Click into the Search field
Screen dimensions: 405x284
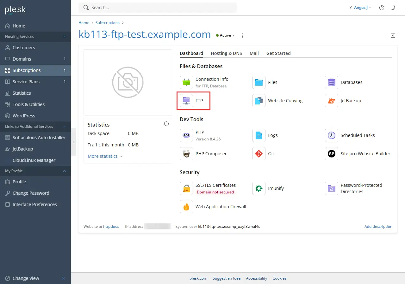pyautogui.click(x=158, y=8)
